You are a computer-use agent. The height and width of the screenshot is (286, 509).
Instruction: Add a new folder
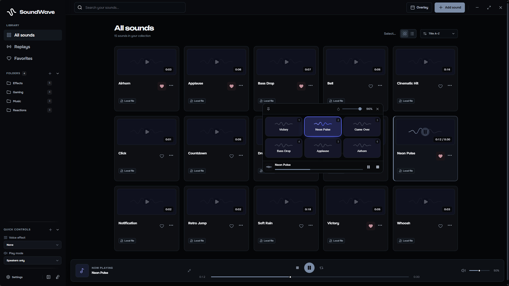click(50, 73)
